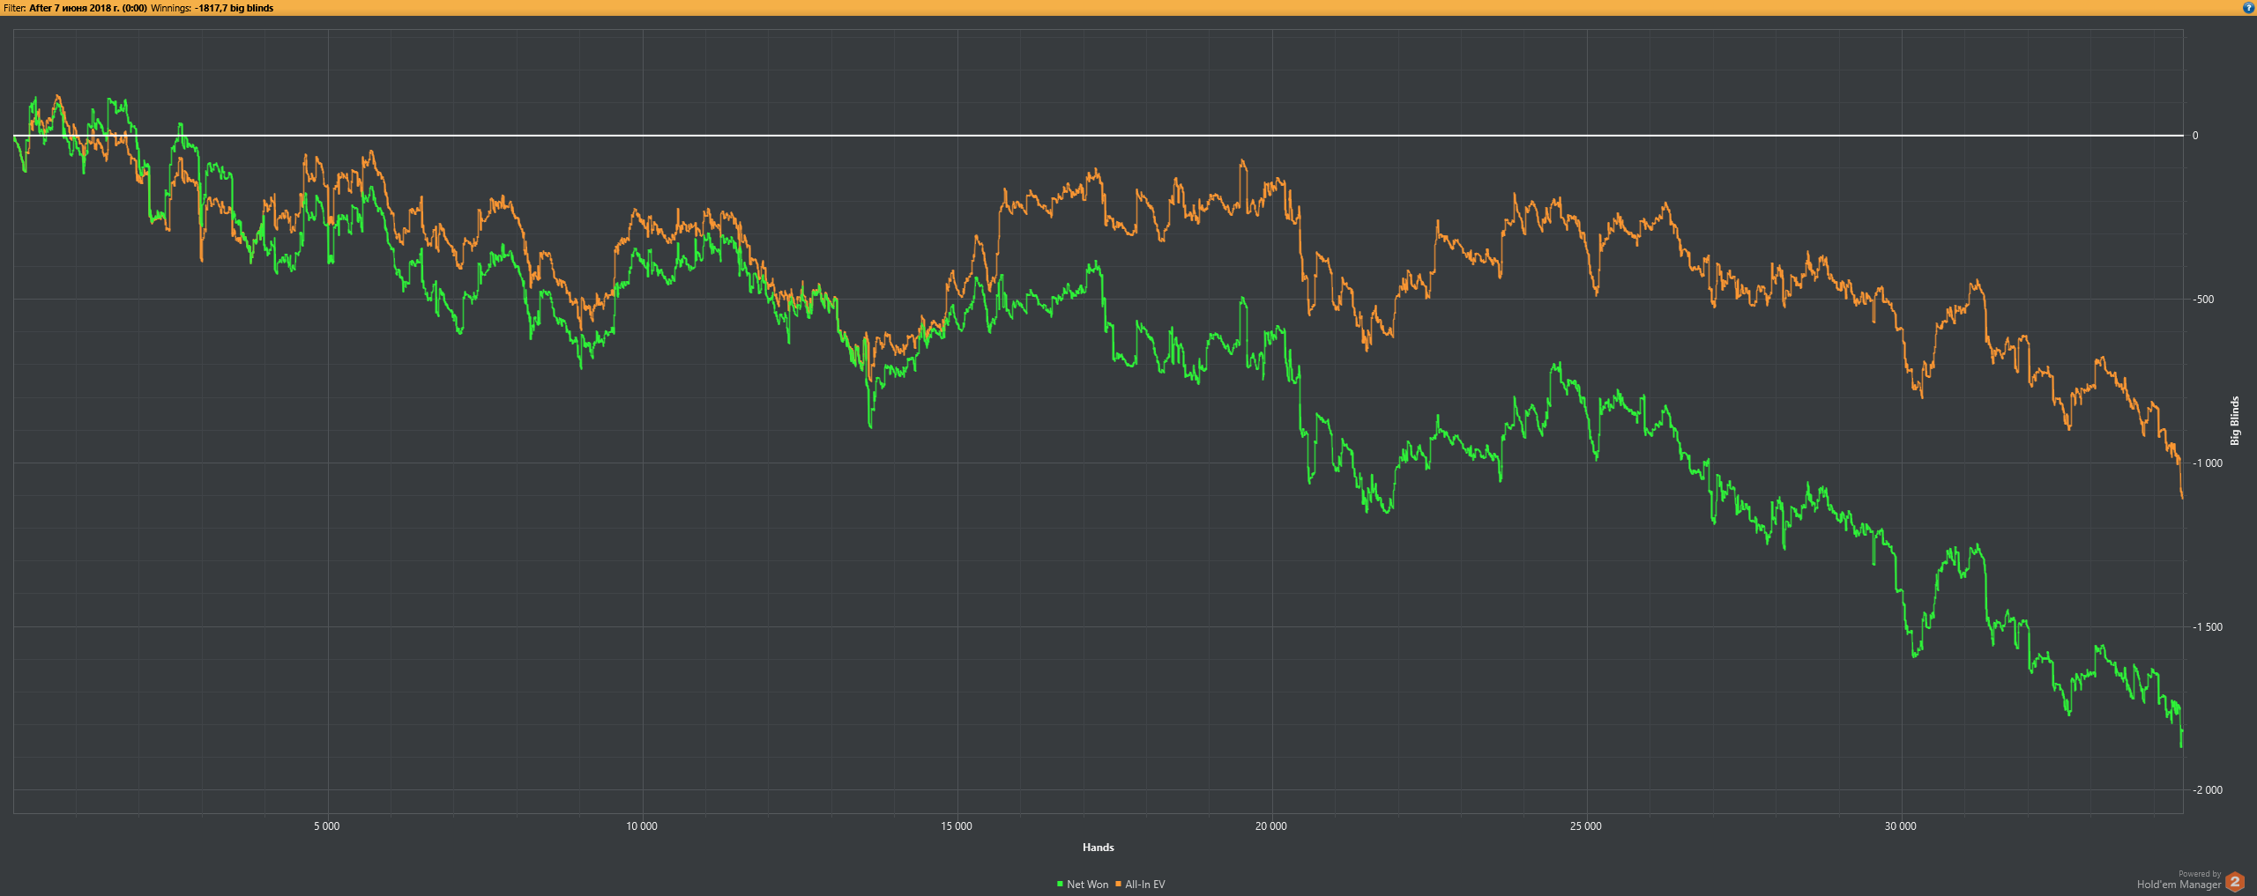Click the '0' big blinds axis label
The height and width of the screenshot is (896, 2257).
2195,136
